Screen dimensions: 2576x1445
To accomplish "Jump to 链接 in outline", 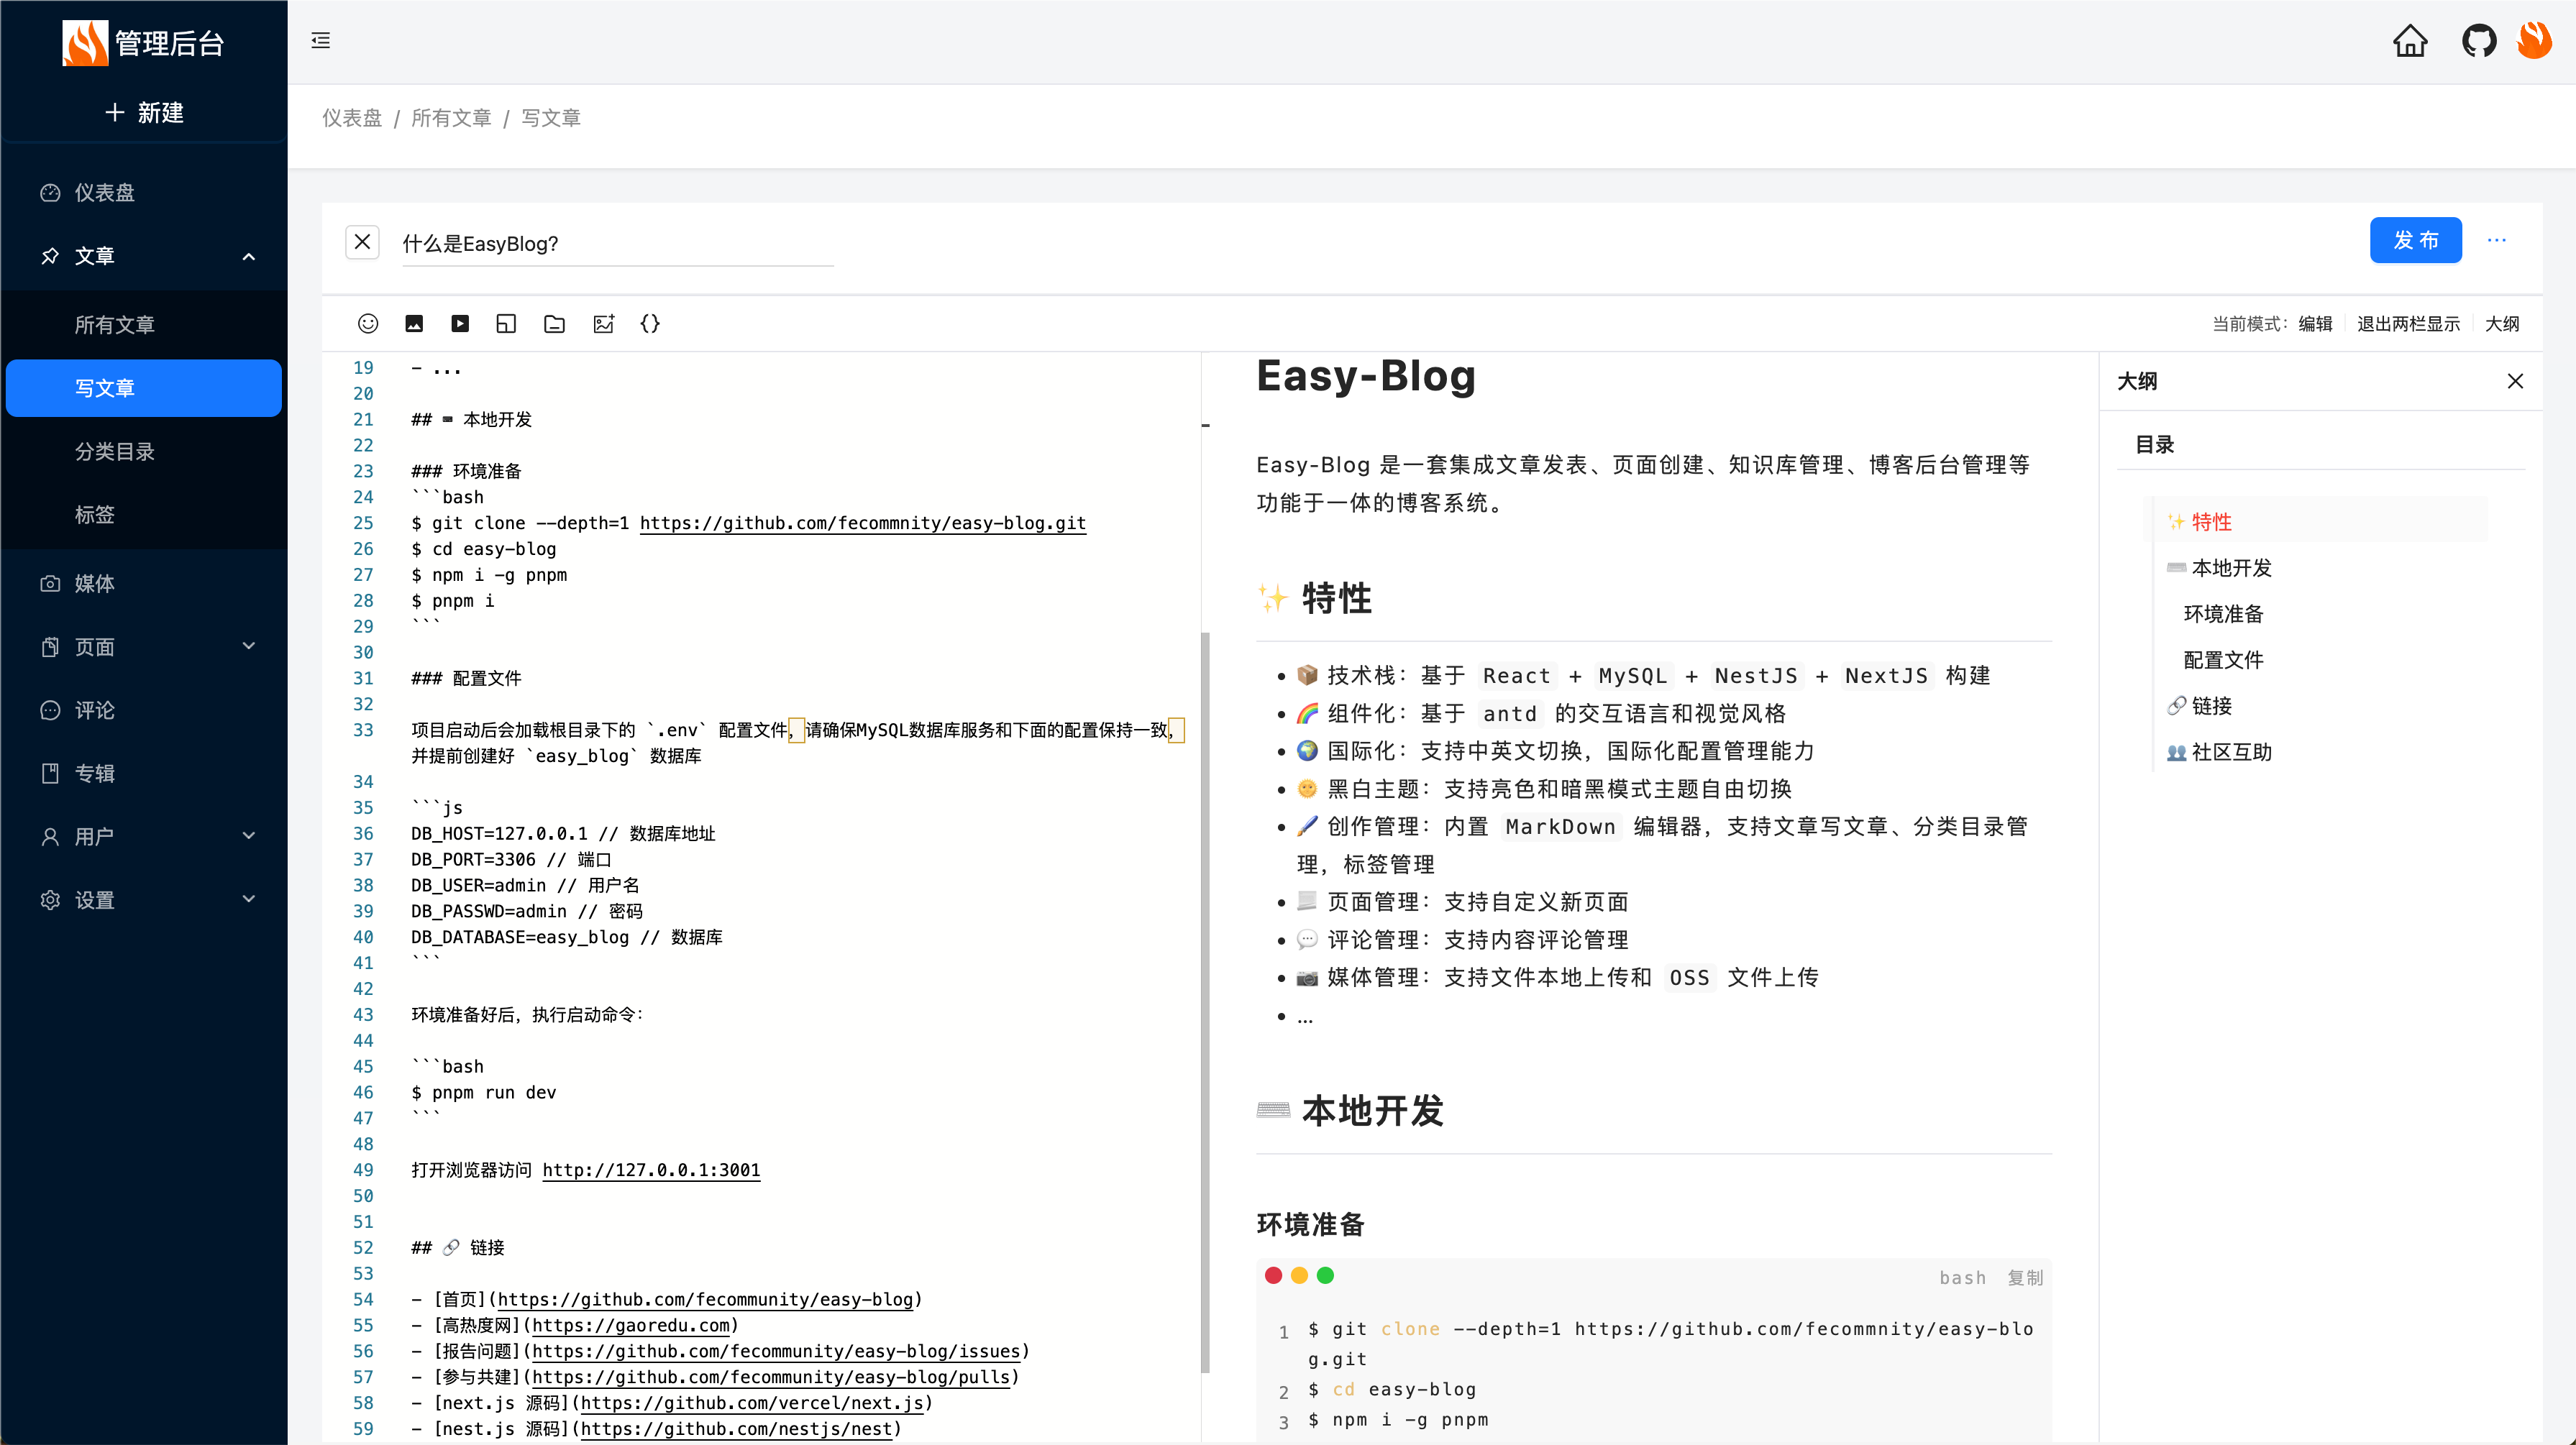I will [x=2200, y=706].
